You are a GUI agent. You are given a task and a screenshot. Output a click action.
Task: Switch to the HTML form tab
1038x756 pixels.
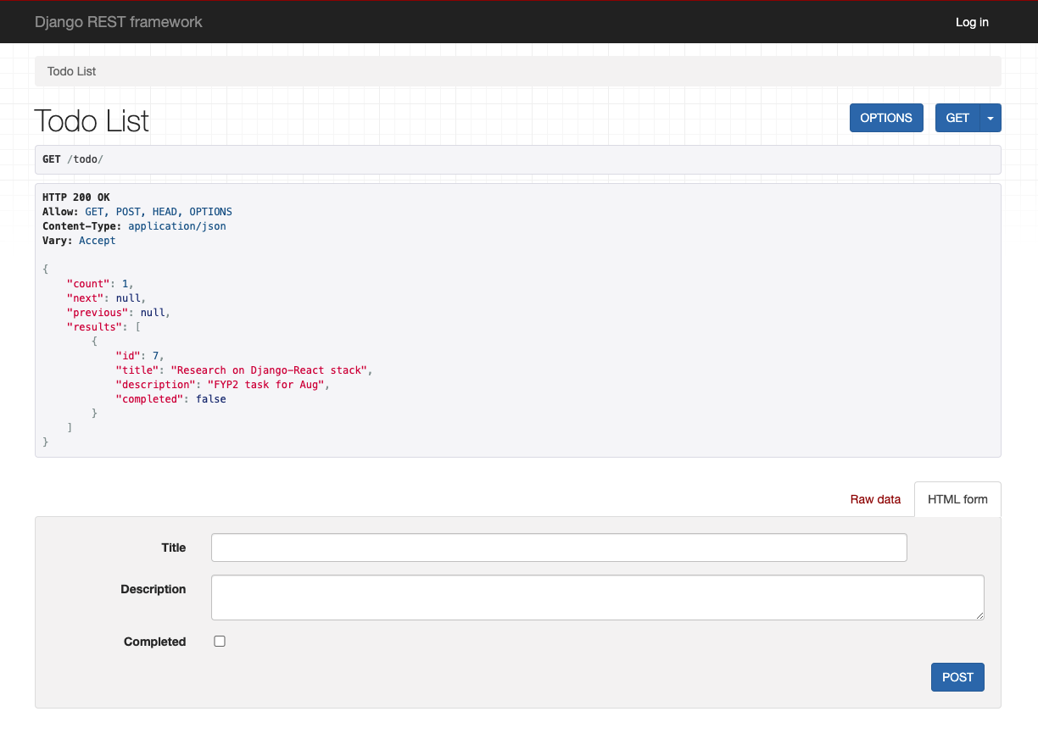coord(957,499)
